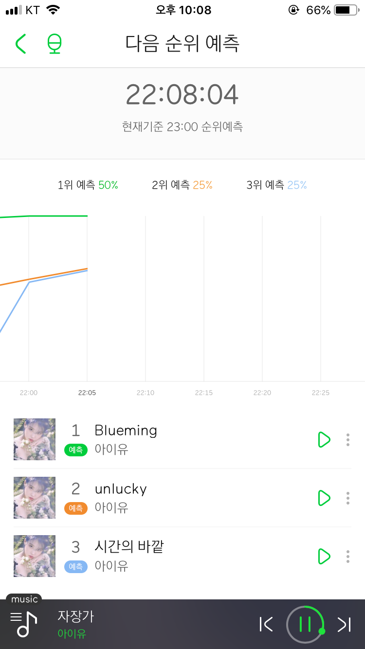The height and width of the screenshot is (649, 365).
Task: Play the song Blueming
Action: point(324,440)
